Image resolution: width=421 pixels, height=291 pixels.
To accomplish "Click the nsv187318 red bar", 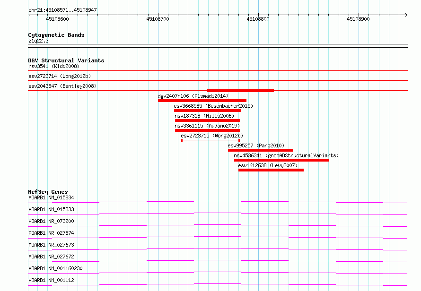I will click(x=207, y=120).
